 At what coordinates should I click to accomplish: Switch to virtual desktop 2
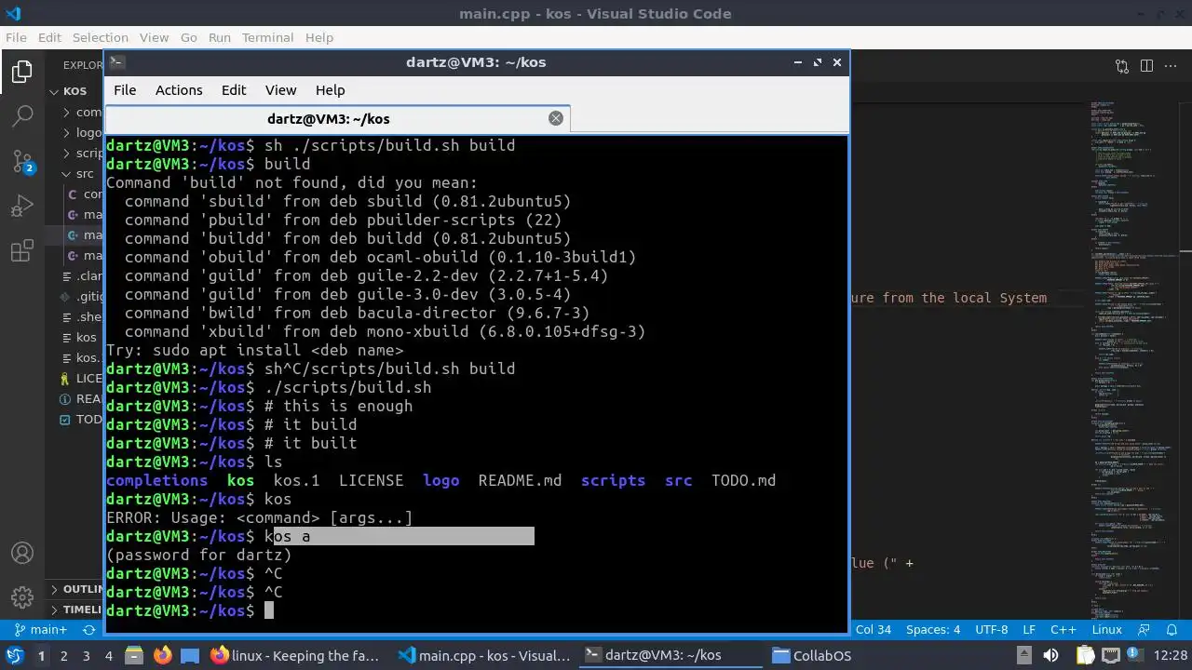click(x=64, y=655)
